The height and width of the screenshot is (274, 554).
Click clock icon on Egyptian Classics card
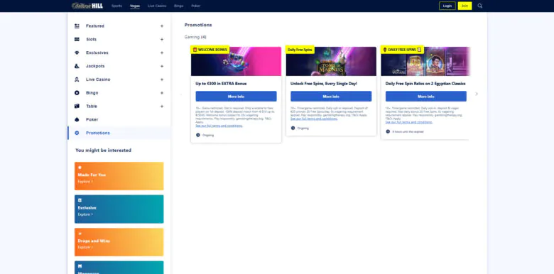coord(388,131)
